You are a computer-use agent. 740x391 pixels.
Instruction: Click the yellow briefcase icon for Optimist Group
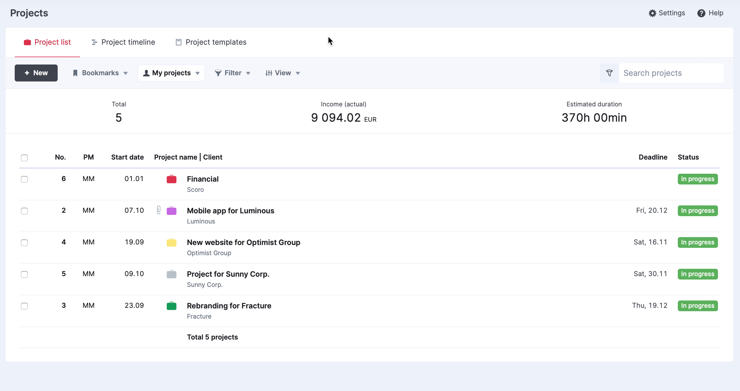(x=172, y=242)
